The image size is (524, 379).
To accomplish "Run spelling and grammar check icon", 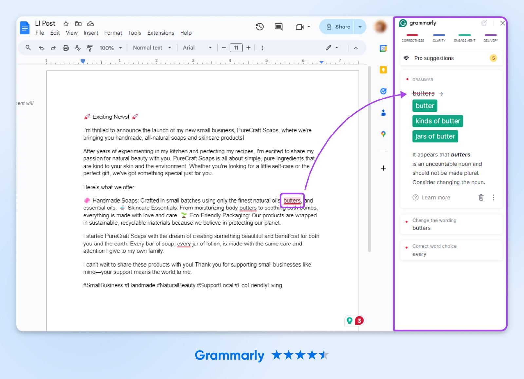I will [78, 48].
